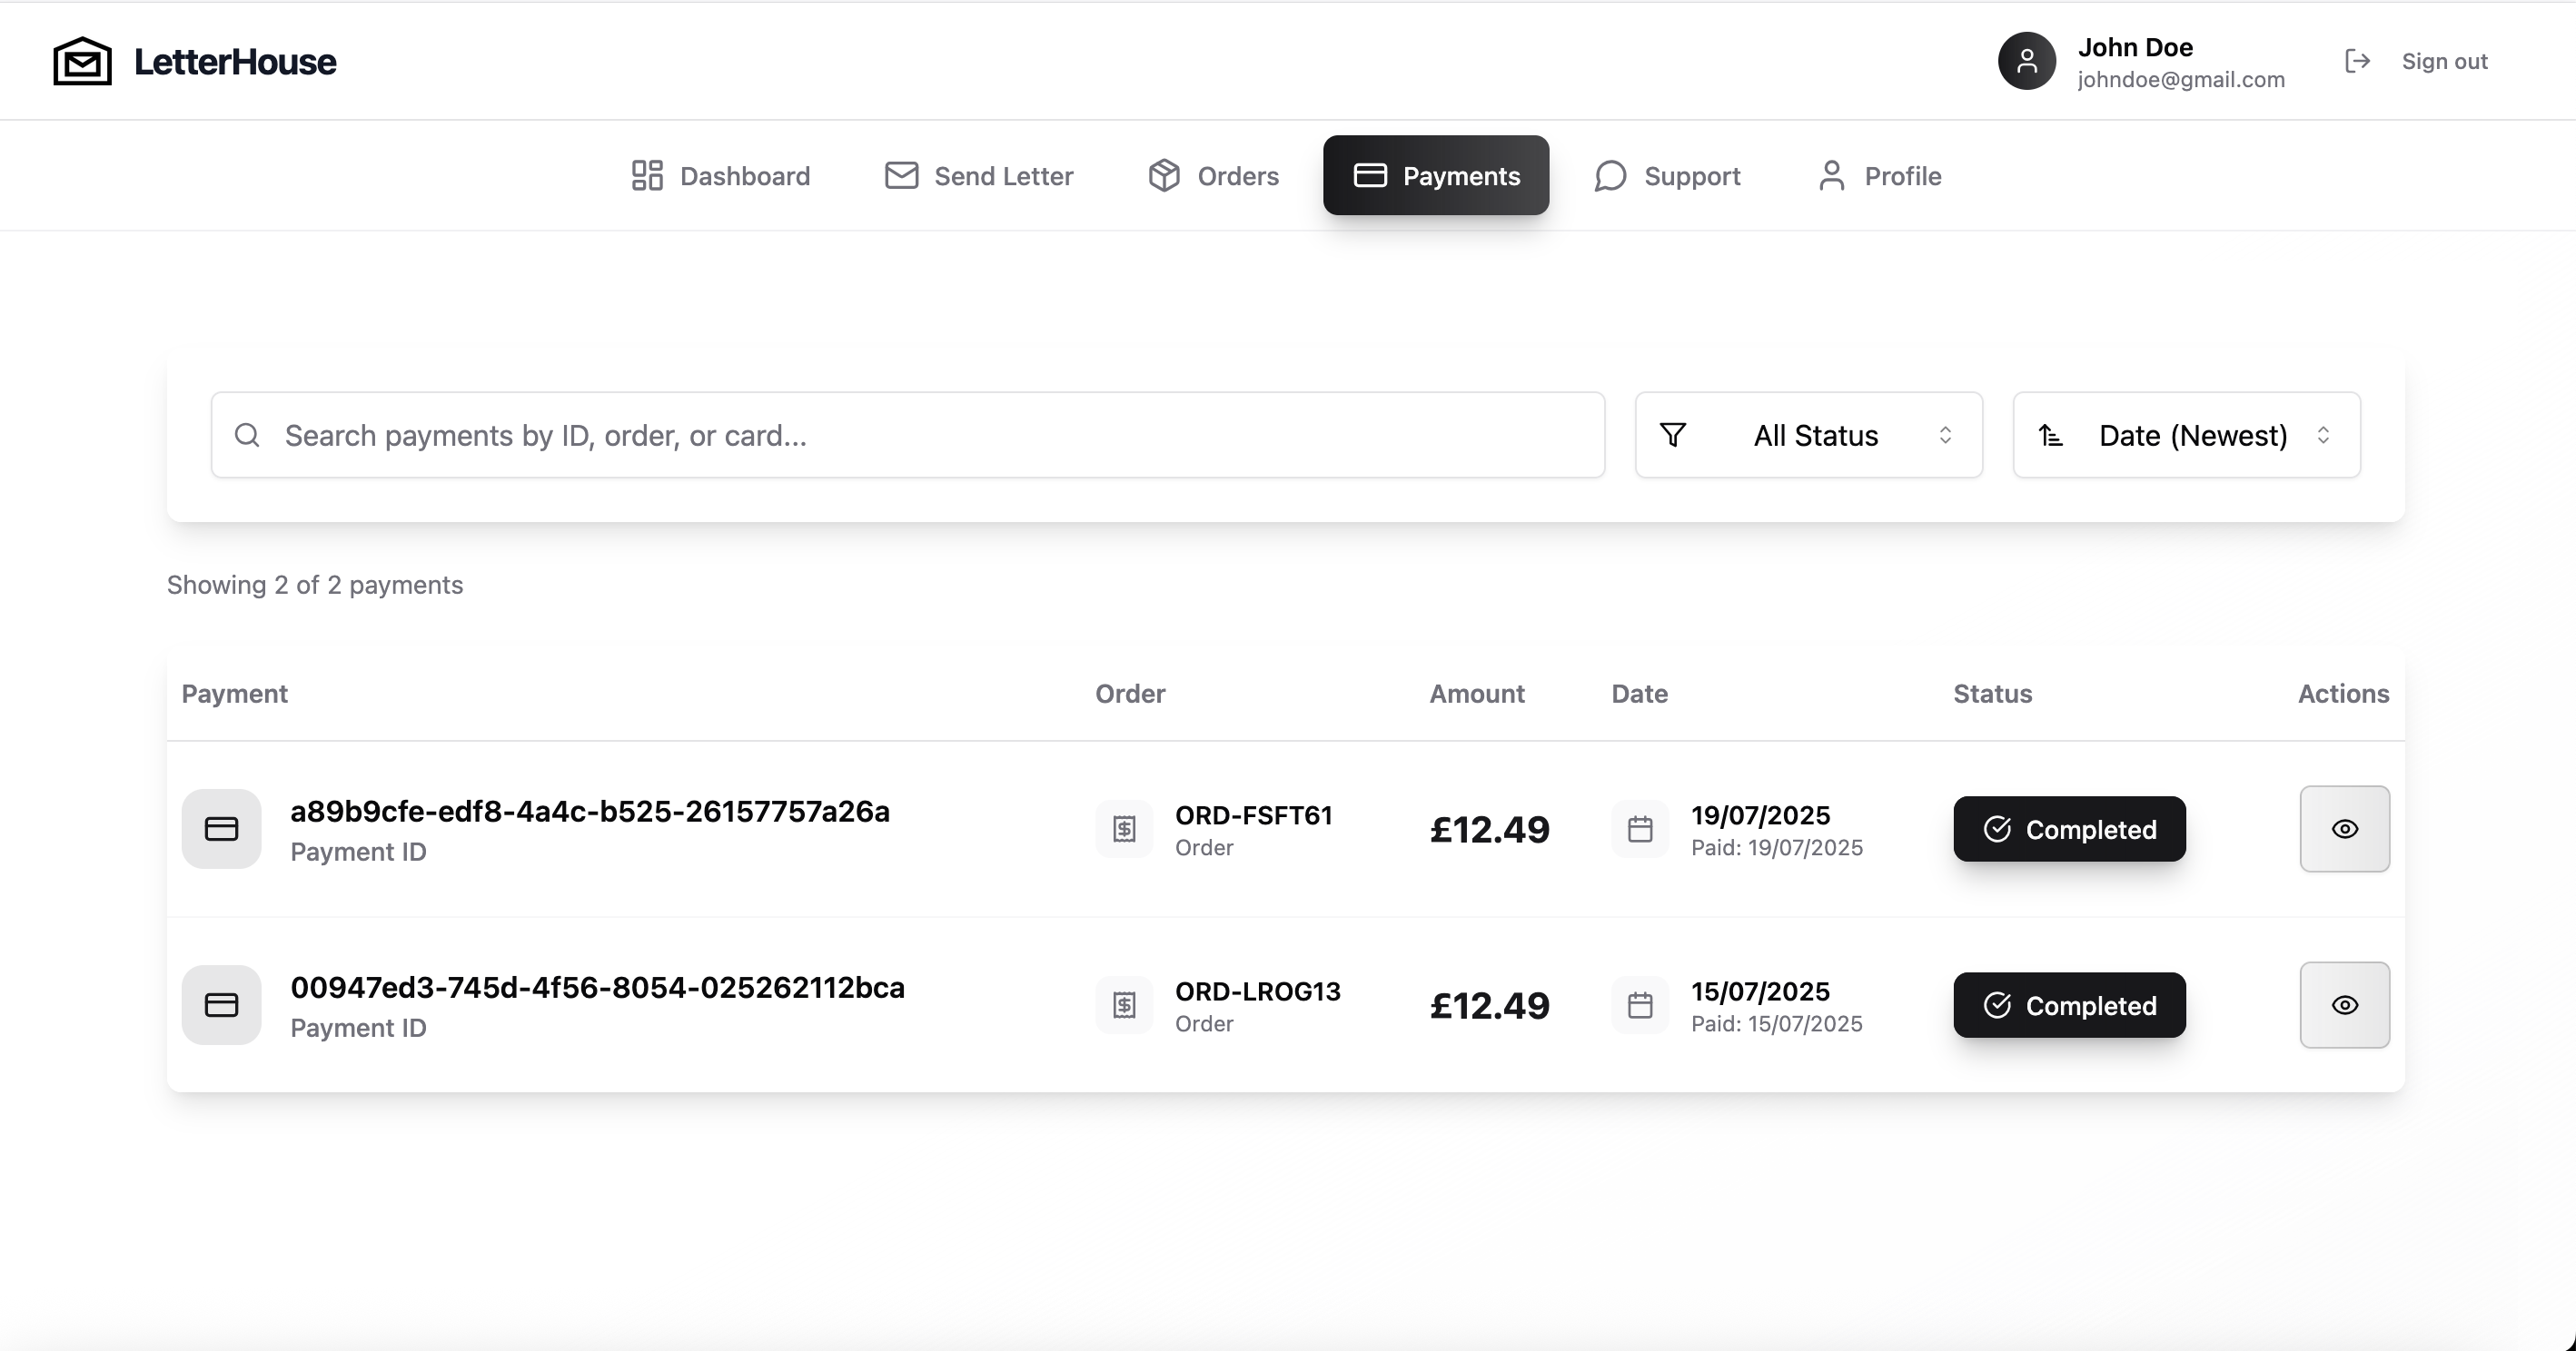This screenshot has width=2576, height=1351.
Task: Click the sort order icon beside Date (Newest)
Action: tap(2051, 436)
